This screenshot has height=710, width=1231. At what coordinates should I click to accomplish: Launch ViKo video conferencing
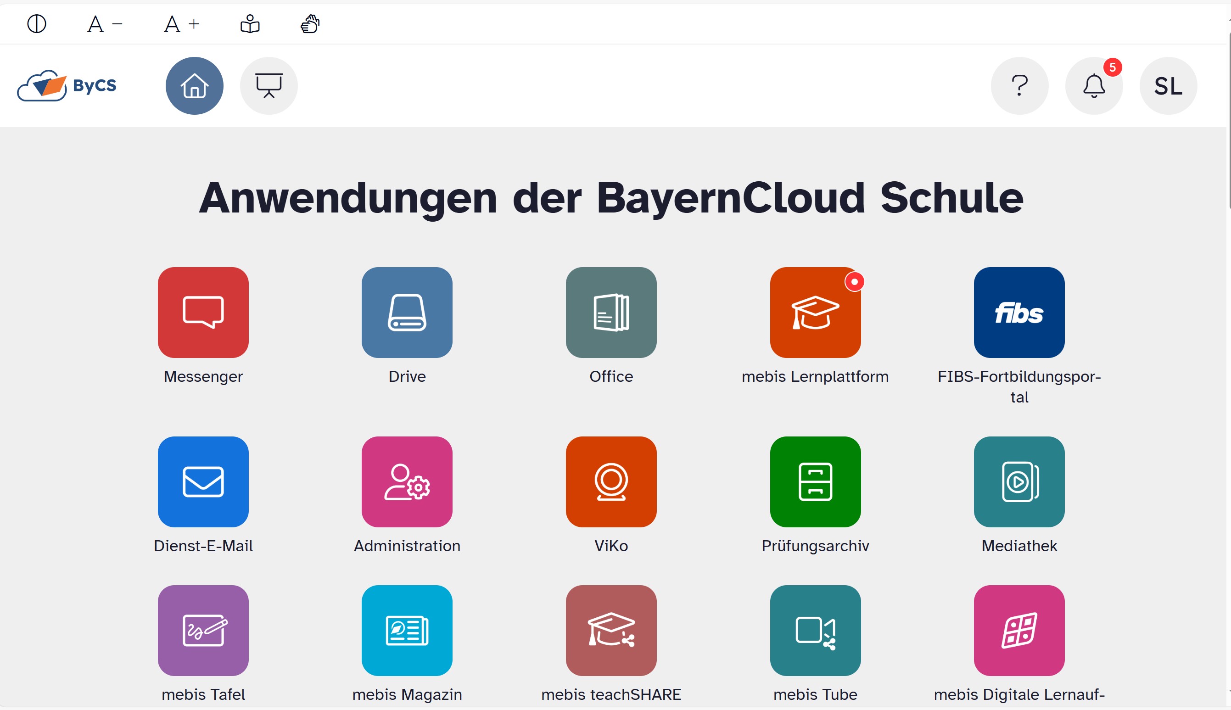[x=611, y=481]
